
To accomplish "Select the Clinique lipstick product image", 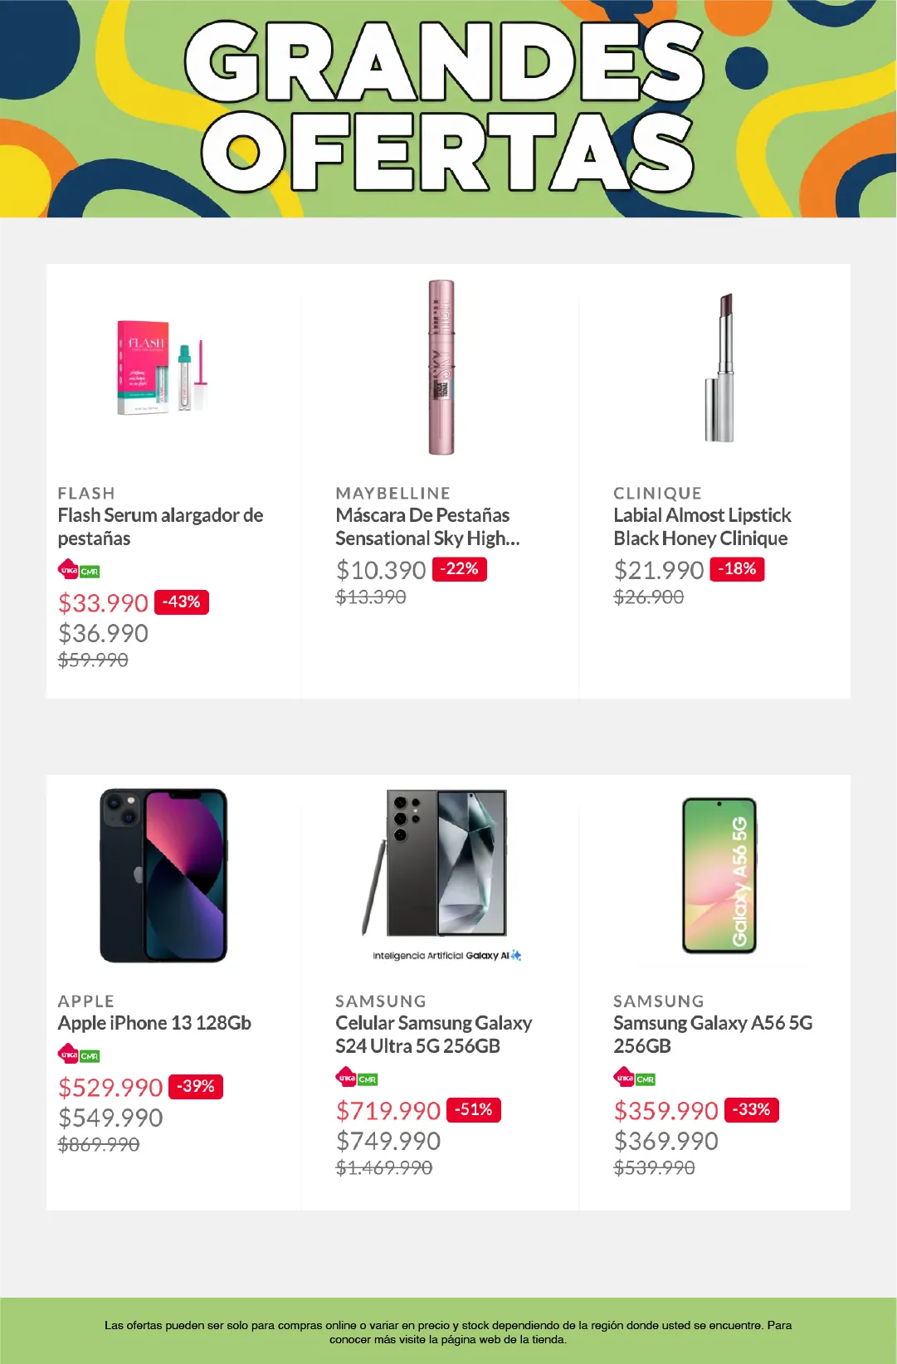I will coord(720,368).
